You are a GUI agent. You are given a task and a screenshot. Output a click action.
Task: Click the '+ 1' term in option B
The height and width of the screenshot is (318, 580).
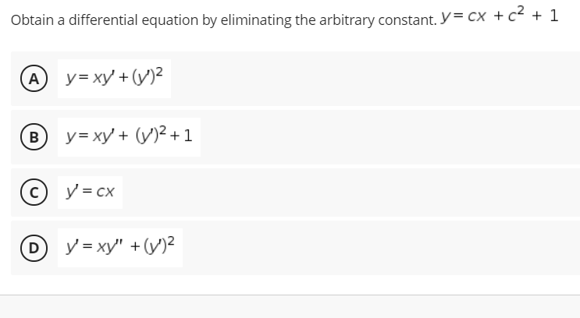pos(182,136)
